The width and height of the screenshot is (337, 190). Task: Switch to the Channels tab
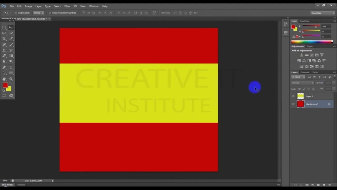(305, 72)
